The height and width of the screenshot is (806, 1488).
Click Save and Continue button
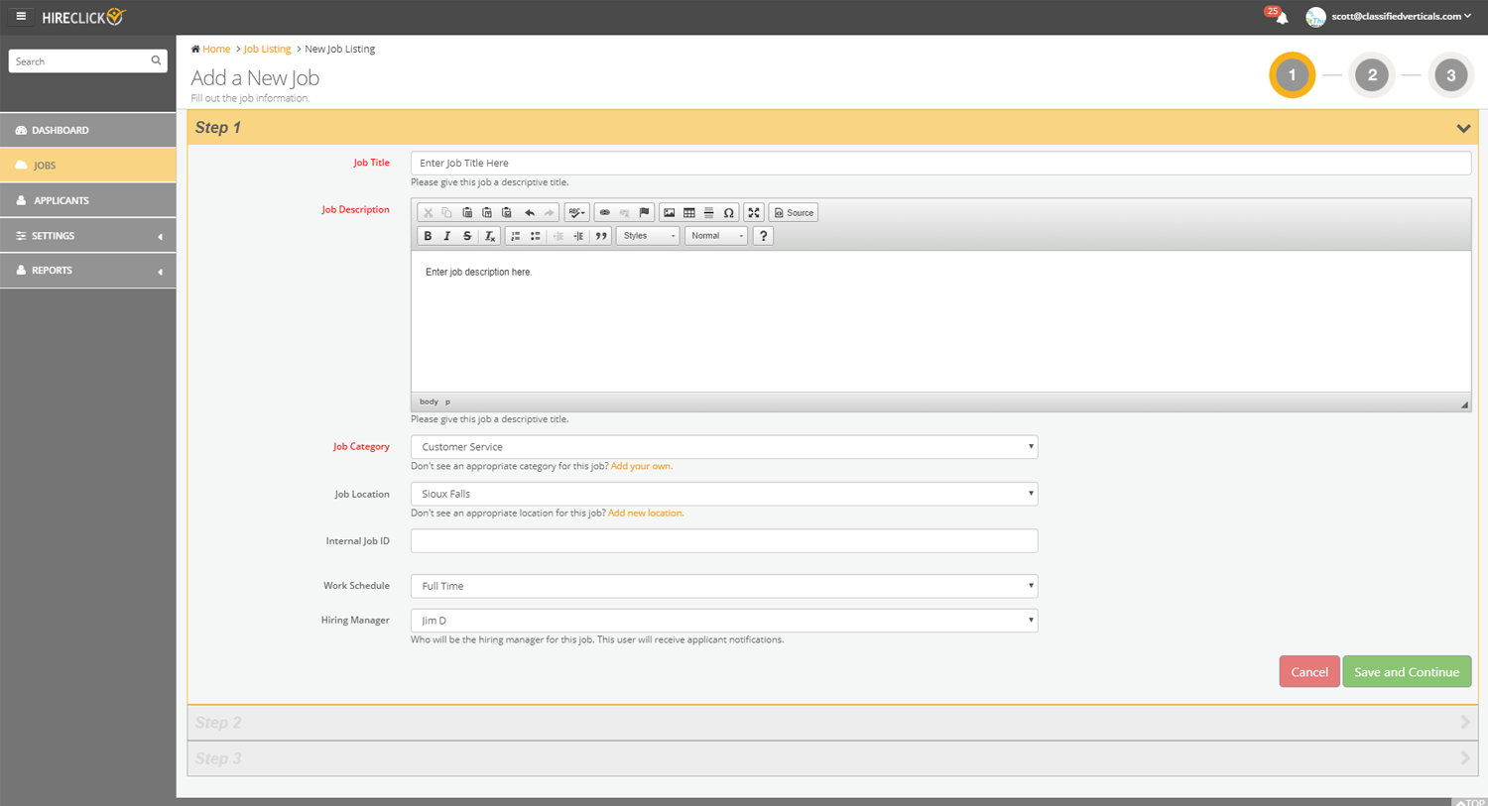point(1407,671)
